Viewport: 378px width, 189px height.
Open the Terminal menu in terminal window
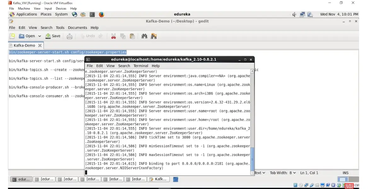point(140,66)
